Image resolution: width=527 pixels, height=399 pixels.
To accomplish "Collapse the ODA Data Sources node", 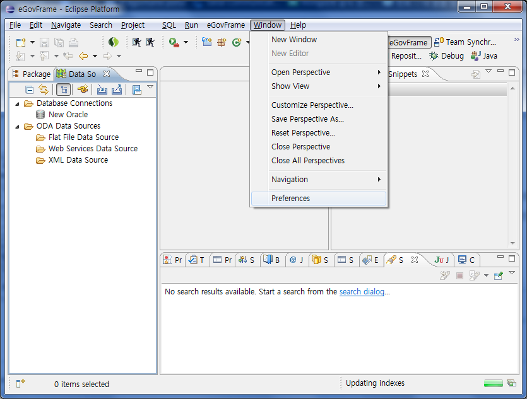I will [18, 126].
